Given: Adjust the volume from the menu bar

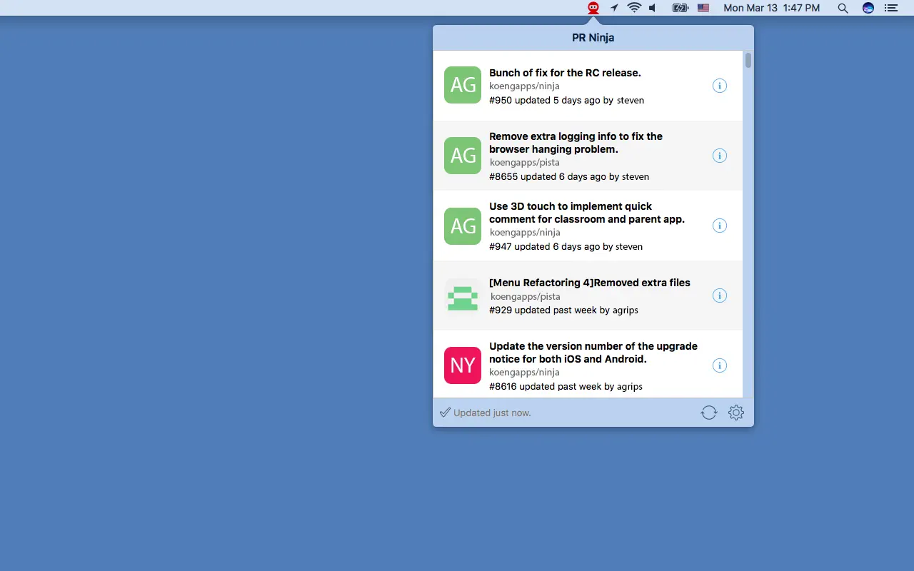Looking at the screenshot, I should pyautogui.click(x=651, y=8).
